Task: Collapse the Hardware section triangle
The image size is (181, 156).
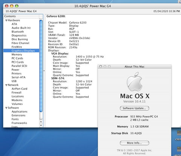Action: tap(6, 20)
